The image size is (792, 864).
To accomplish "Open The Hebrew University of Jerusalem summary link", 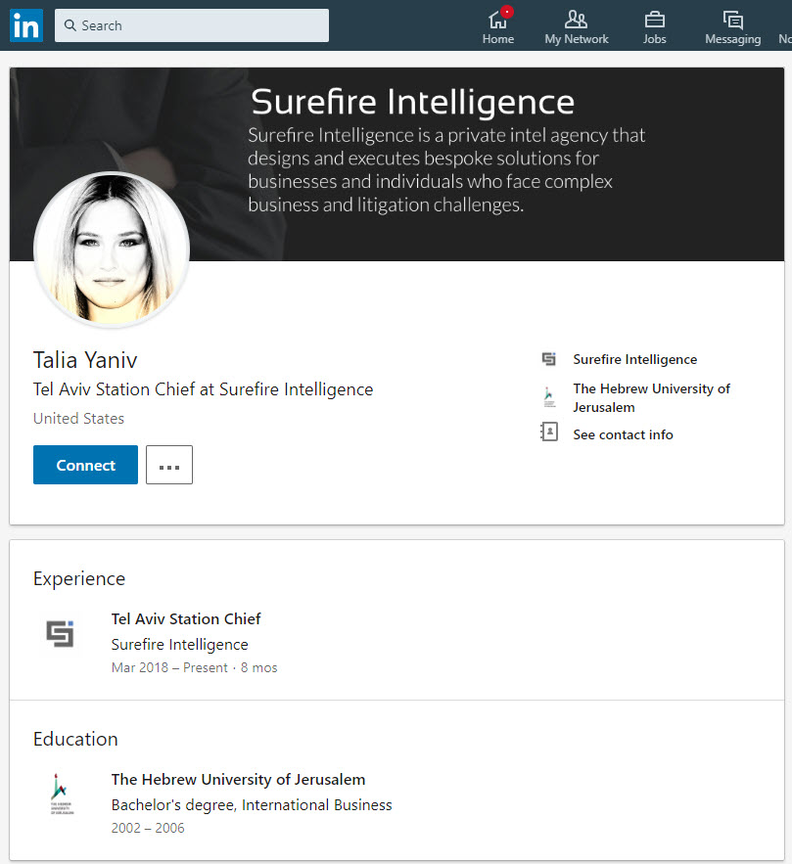I will click(x=651, y=398).
